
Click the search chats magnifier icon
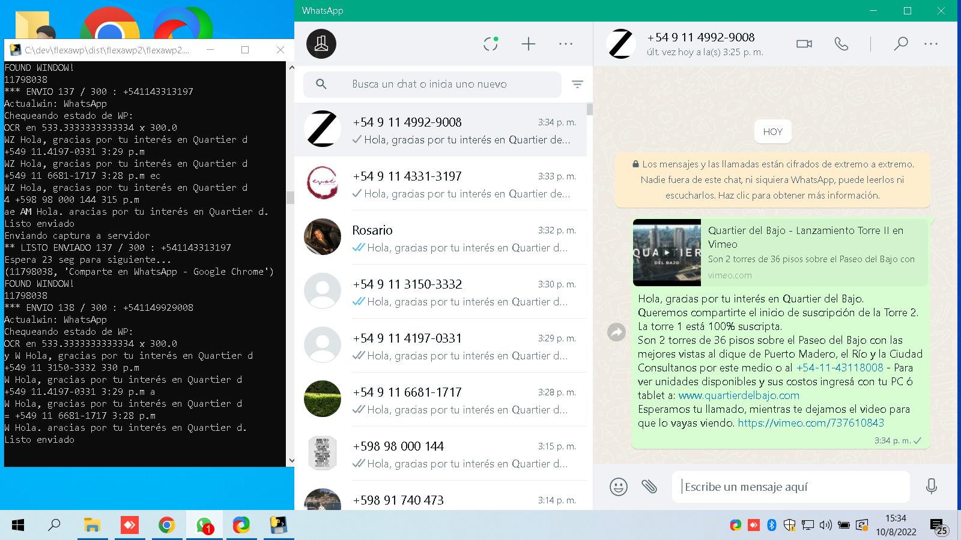(x=321, y=84)
